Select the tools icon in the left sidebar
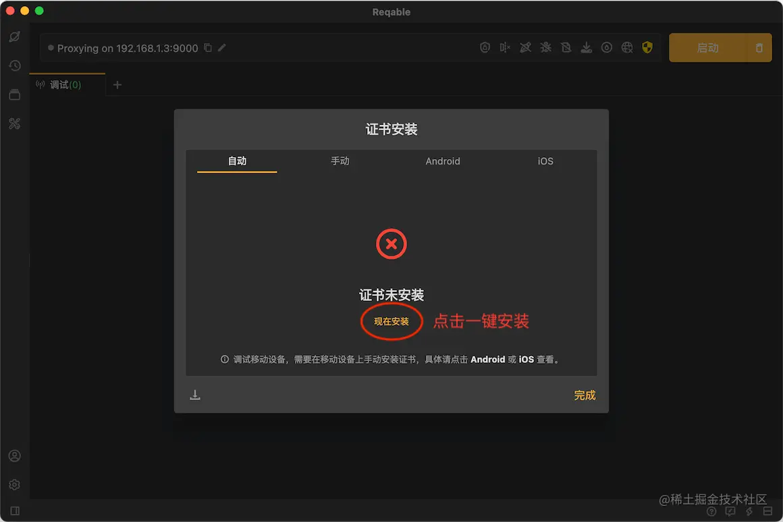Viewport: 783px width, 522px height. click(x=15, y=123)
